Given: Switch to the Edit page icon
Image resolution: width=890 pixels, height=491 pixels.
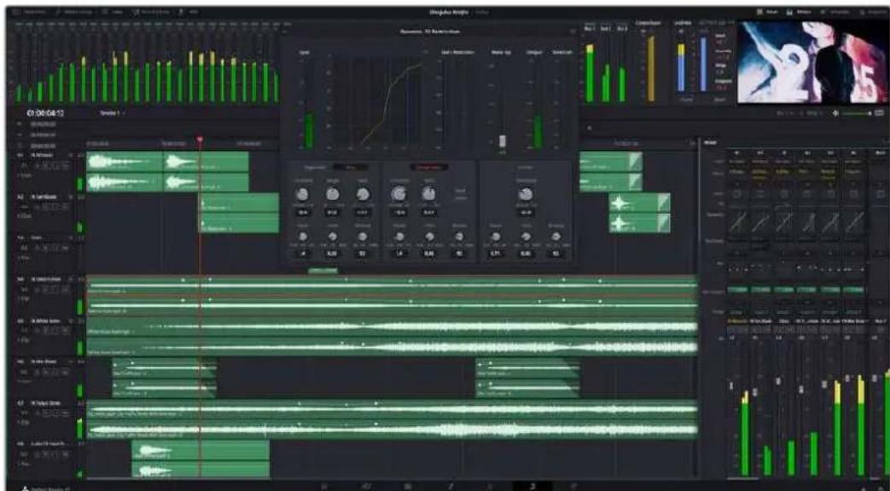Looking at the screenshot, I should pos(408,486).
